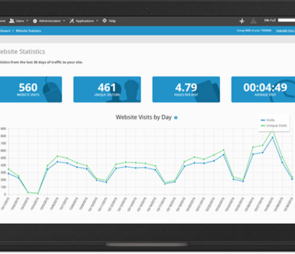Select the 461 Unique Visitors card
Viewport: 295px width, 254px height.
107,90
